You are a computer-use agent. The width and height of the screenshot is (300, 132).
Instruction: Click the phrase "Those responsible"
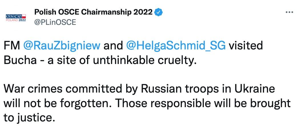click(x=146, y=103)
